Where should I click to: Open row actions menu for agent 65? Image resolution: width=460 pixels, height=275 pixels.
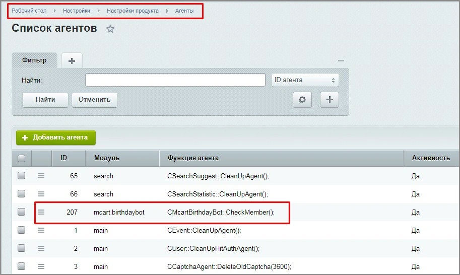tap(41, 176)
